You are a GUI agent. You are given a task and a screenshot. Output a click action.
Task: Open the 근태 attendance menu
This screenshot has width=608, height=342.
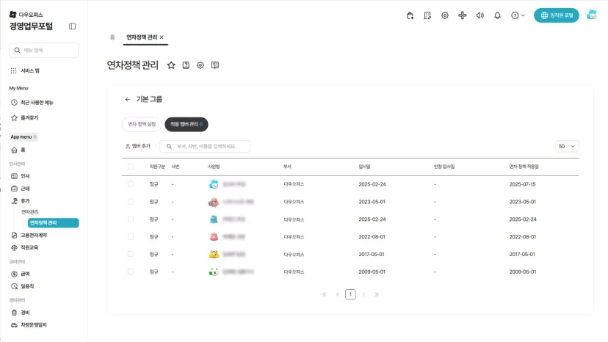point(21,189)
